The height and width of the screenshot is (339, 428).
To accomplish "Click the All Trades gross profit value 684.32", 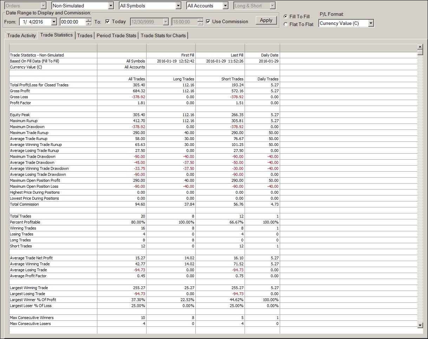I will (x=139, y=91).
